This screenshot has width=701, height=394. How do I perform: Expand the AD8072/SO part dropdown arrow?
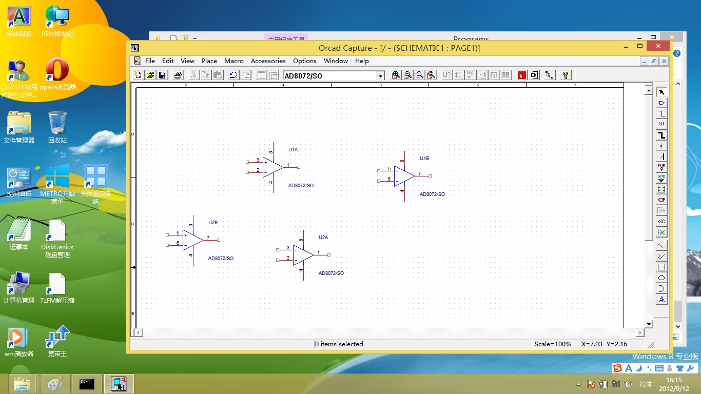[x=380, y=76]
